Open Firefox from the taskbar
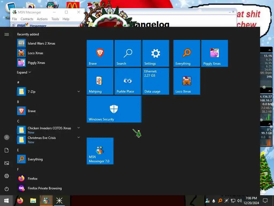This screenshot has height=206, width=274. 20,201
